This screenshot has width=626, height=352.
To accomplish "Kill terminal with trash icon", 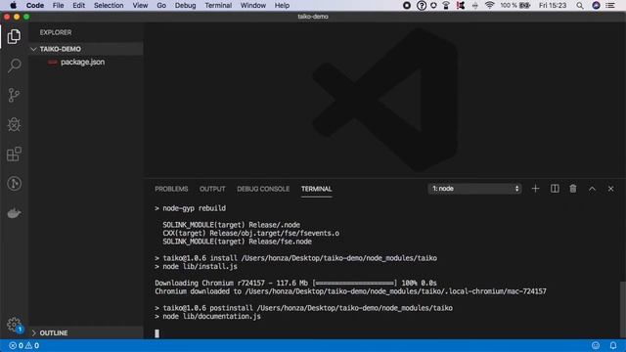I will (573, 189).
